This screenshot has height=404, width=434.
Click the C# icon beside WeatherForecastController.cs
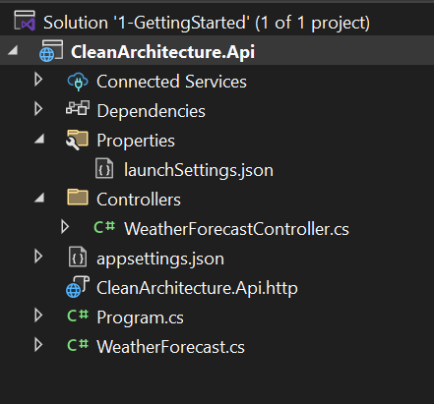coord(104,227)
